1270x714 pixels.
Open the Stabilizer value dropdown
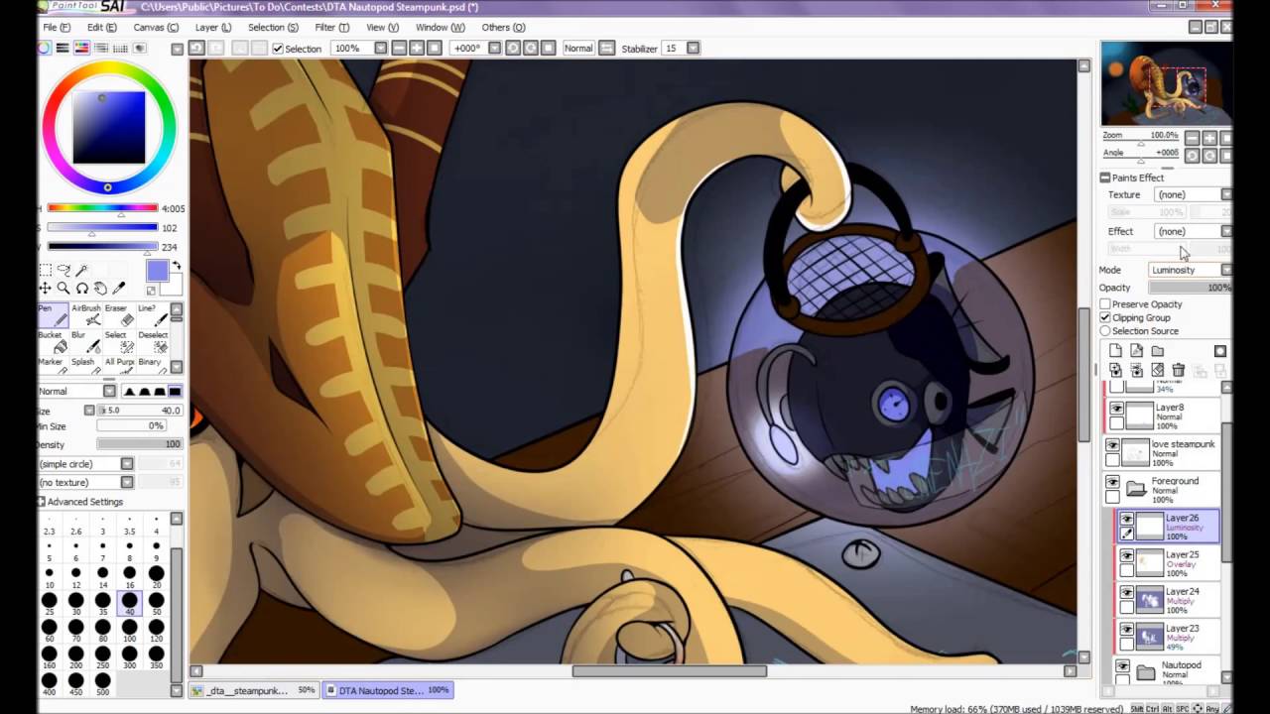(693, 48)
